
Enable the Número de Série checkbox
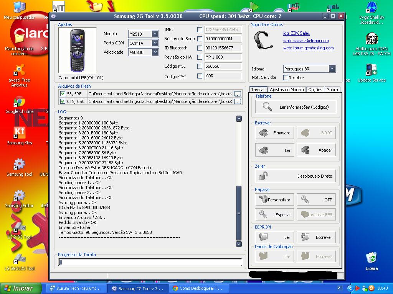click(x=200, y=39)
